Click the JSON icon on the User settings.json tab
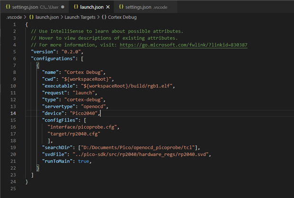The width and height of the screenshot is (294, 198). coord(9,7)
